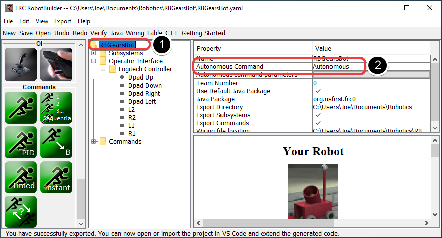Click the Logitech Controller folder icon
Image resolution: width=442 pixels, height=238 pixels.
(113, 69)
